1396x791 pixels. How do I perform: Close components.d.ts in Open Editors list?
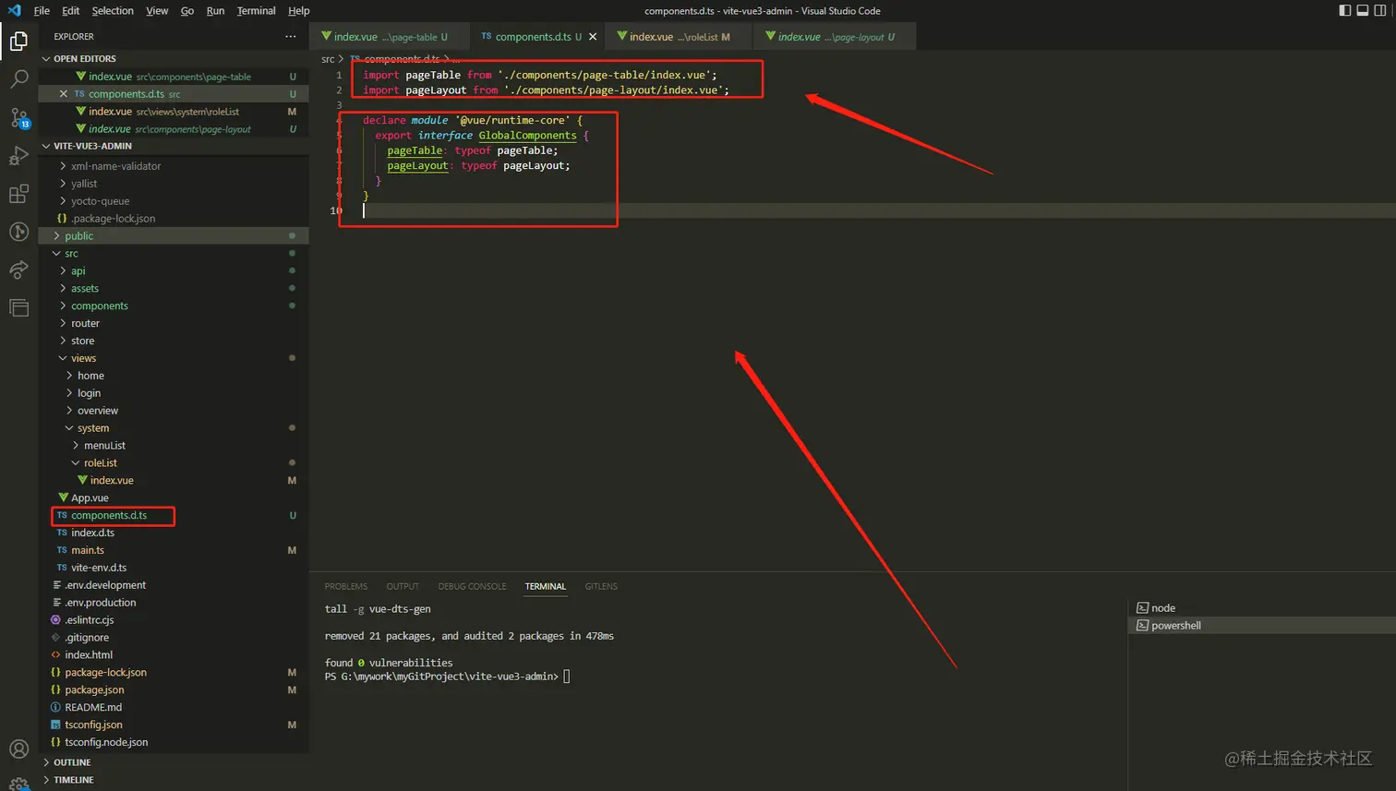pos(63,94)
